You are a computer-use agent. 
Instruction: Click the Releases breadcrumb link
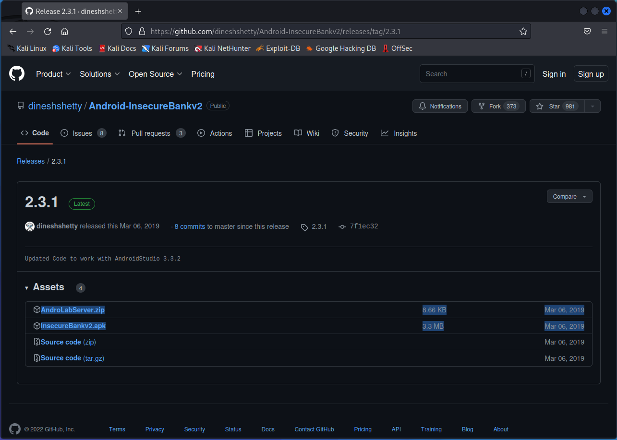coord(31,161)
